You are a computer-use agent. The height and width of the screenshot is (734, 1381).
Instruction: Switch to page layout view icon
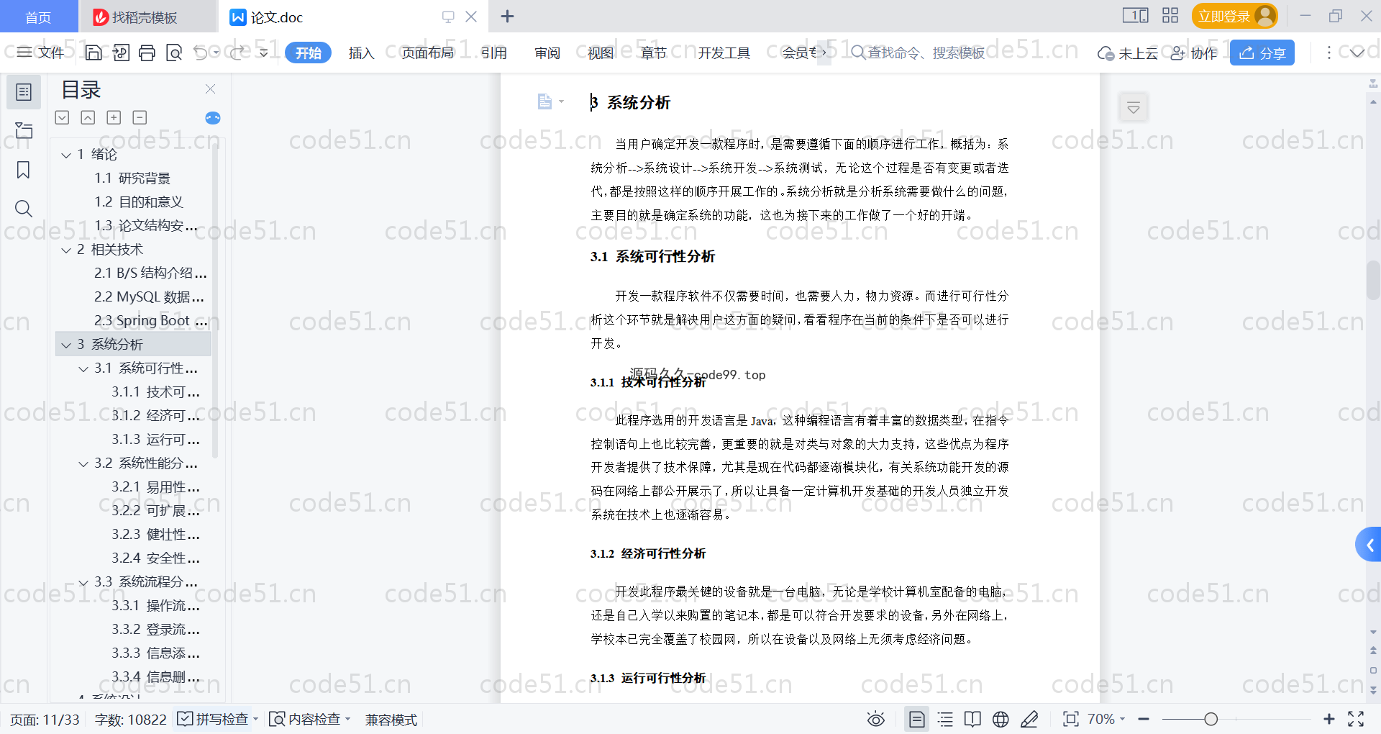click(x=916, y=719)
